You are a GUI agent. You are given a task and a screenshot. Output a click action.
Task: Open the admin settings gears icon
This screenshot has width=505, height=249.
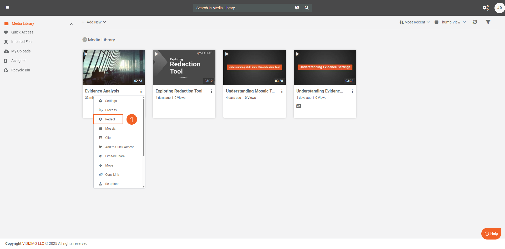coord(486,8)
